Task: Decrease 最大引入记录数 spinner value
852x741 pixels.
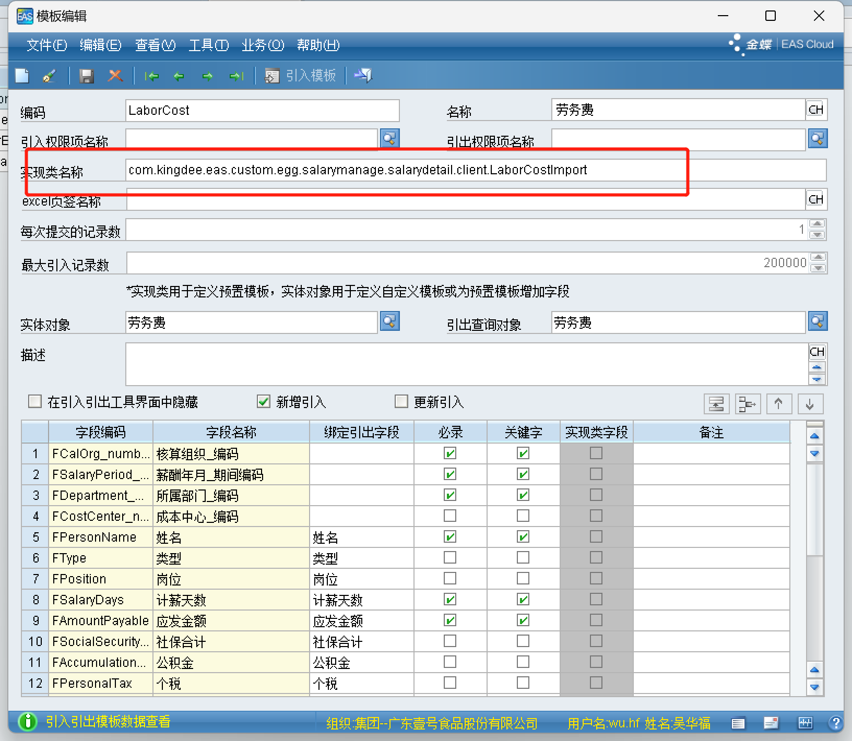Action: click(818, 268)
